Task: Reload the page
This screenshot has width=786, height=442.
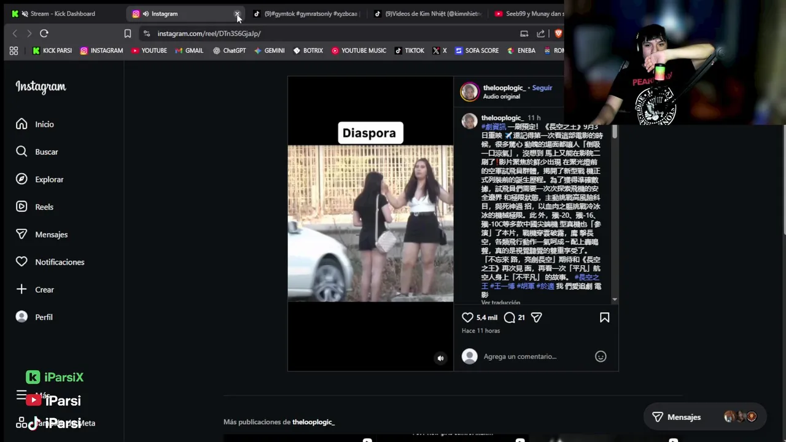Action: pos(44,33)
